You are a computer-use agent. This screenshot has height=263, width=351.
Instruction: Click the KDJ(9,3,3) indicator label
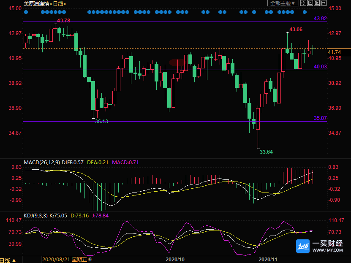click(x=35, y=216)
